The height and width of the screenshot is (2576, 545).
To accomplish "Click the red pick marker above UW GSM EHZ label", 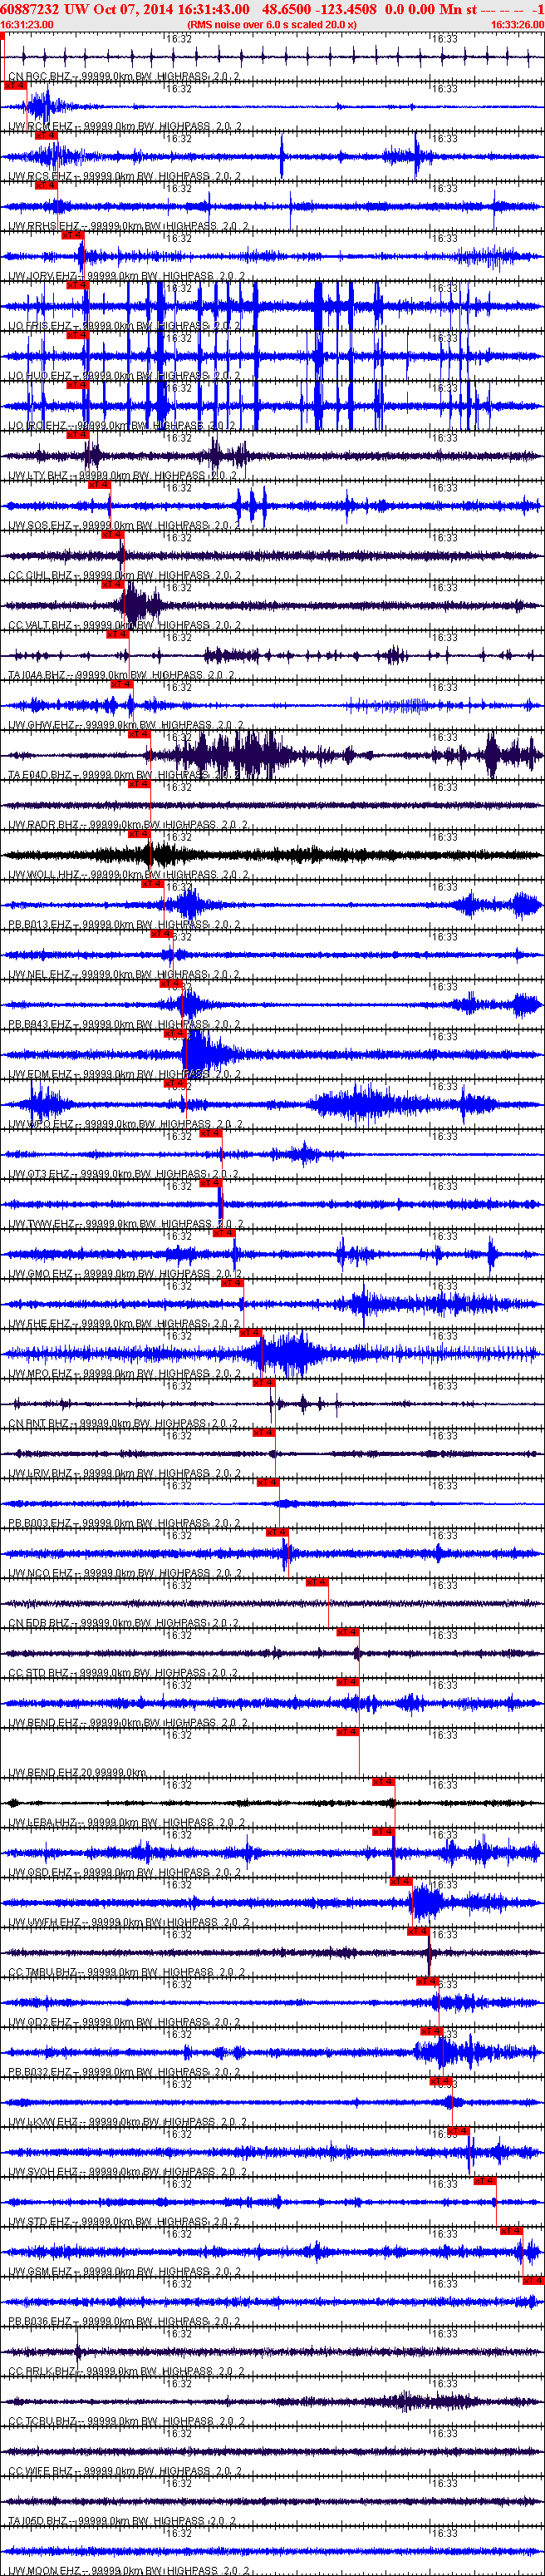I will (x=511, y=2231).
